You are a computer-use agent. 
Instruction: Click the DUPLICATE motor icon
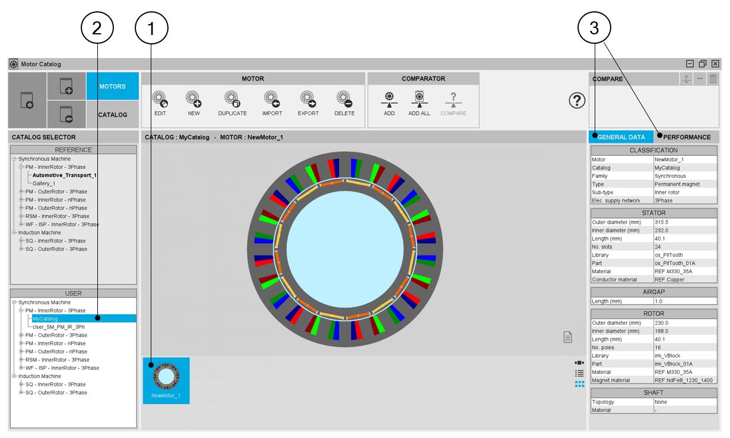click(x=232, y=99)
